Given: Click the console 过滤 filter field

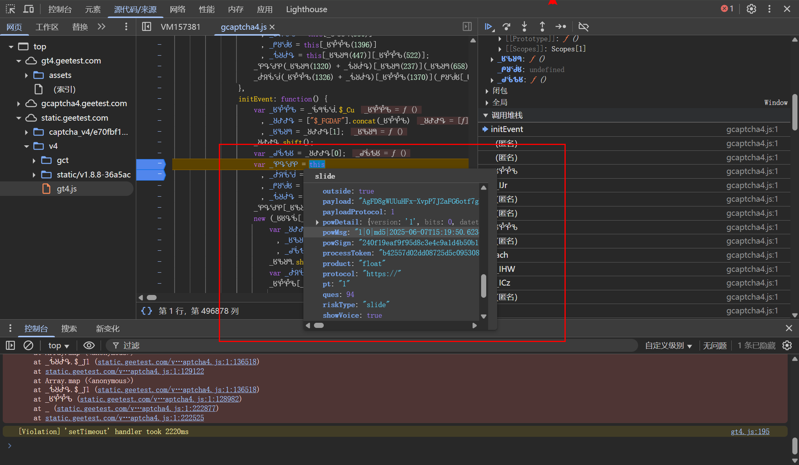Looking at the screenshot, I should coord(372,346).
